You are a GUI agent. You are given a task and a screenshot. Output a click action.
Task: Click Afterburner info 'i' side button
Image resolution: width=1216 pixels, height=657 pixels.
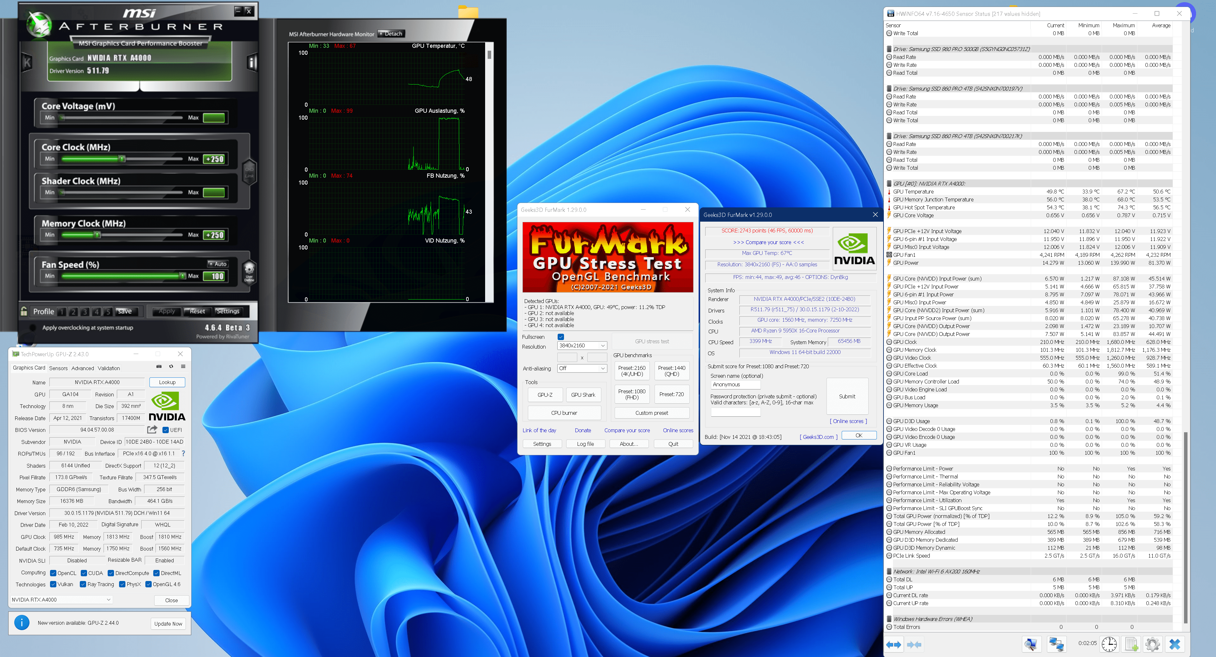[x=252, y=62]
